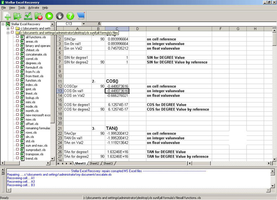
Task: Click the fx formula icon
Action: pyautogui.click(x=99, y=24)
